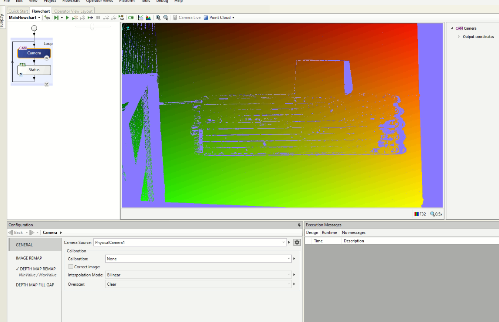Click the zoom out magnifier icon
The height and width of the screenshot is (322, 499).
pyautogui.click(x=166, y=18)
